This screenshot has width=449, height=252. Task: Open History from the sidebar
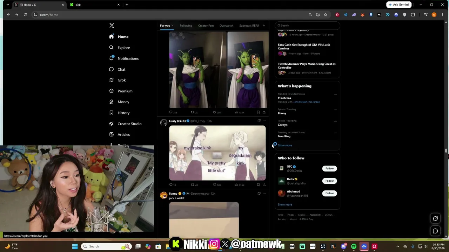pyautogui.click(x=119, y=113)
